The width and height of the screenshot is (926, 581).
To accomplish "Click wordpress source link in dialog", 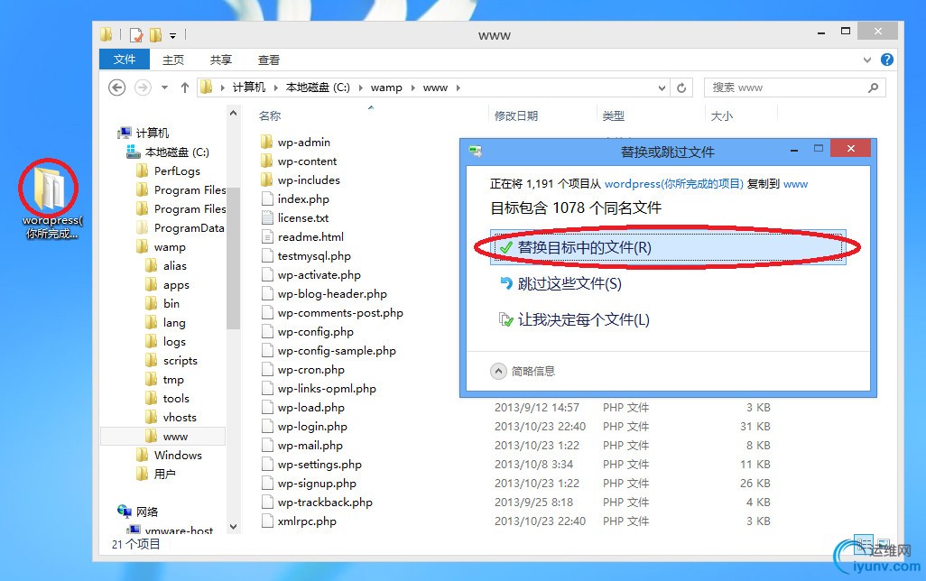I will pyautogui.click(x=674, y=184).
